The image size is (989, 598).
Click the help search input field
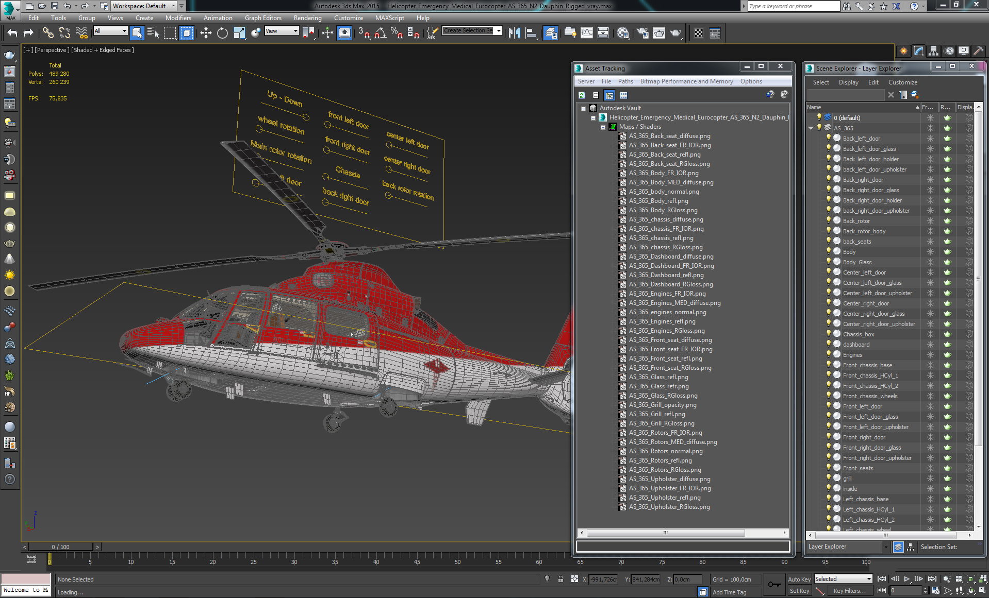[x=794, y=6]
